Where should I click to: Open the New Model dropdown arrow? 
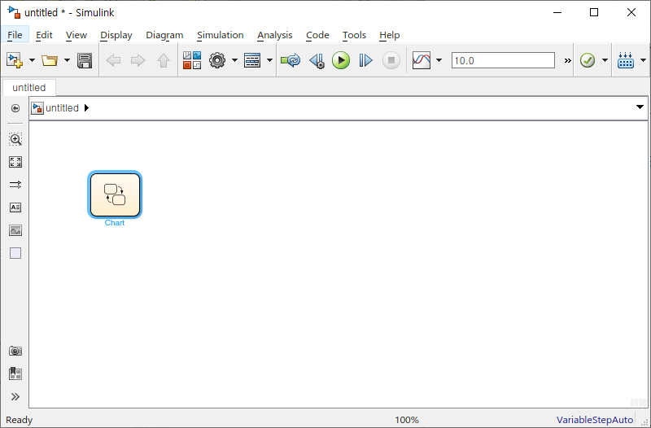click(x=32, y=60)
